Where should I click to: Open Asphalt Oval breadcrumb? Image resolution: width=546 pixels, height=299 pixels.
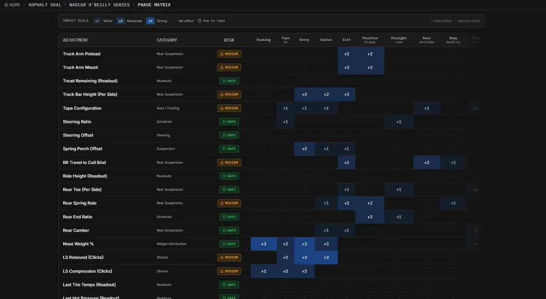tap(44, 5)
